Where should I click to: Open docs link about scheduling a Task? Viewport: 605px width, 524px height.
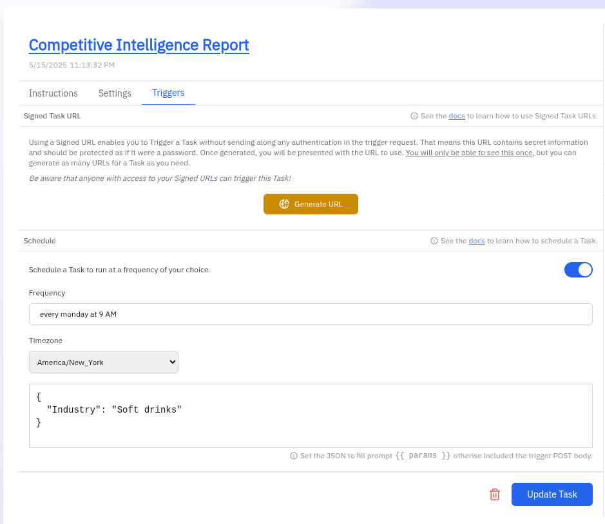477,241
